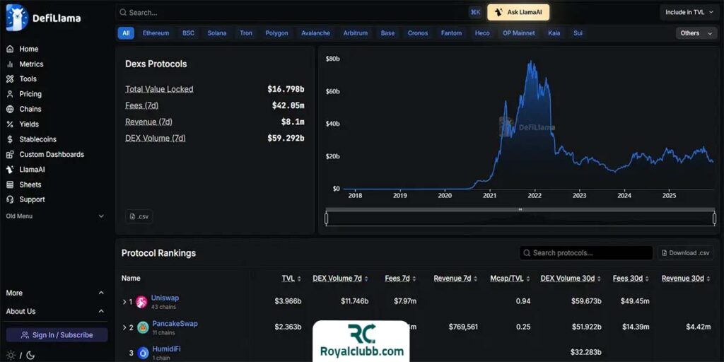
Task: Select the Polygon chain tab
Action: [x=276, y=33]
